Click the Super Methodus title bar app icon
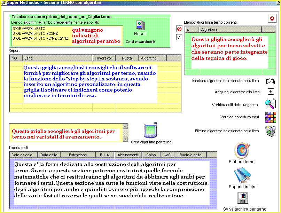Screen dimensions: 281x213 (x=4, y=3)
